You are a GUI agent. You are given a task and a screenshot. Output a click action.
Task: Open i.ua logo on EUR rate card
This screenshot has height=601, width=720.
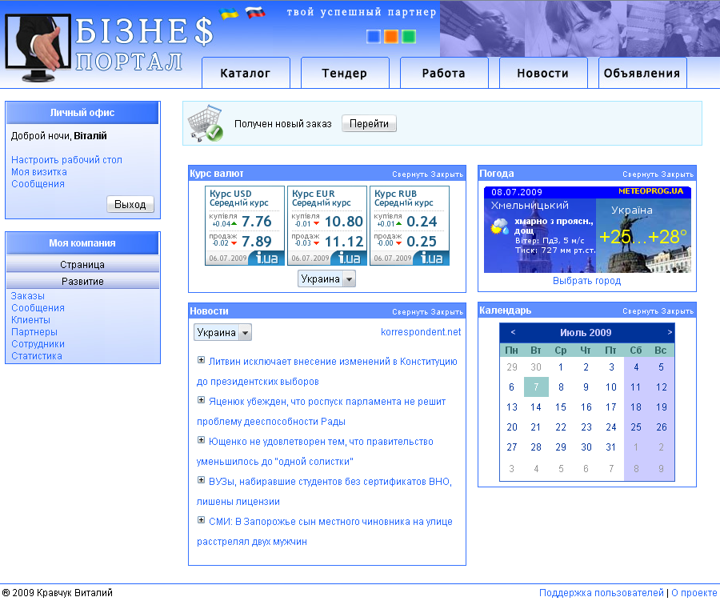pyautogui.click(x=349, y=258)
